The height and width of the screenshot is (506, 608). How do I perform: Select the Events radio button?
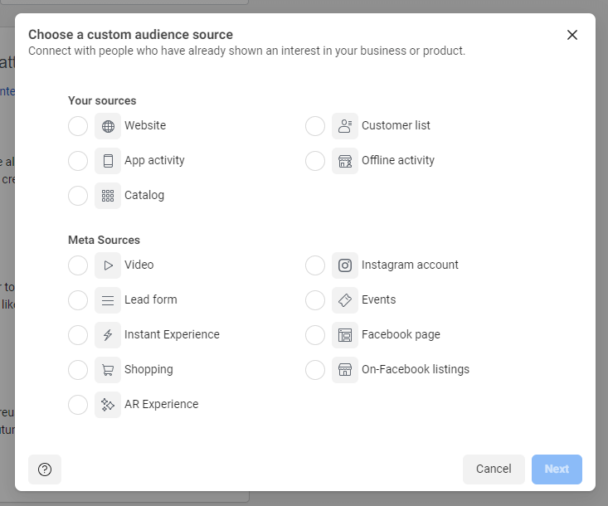315,300
